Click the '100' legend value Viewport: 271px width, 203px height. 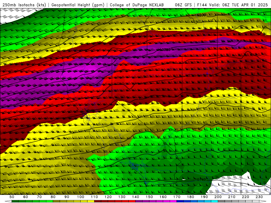[x=81, y=197]
